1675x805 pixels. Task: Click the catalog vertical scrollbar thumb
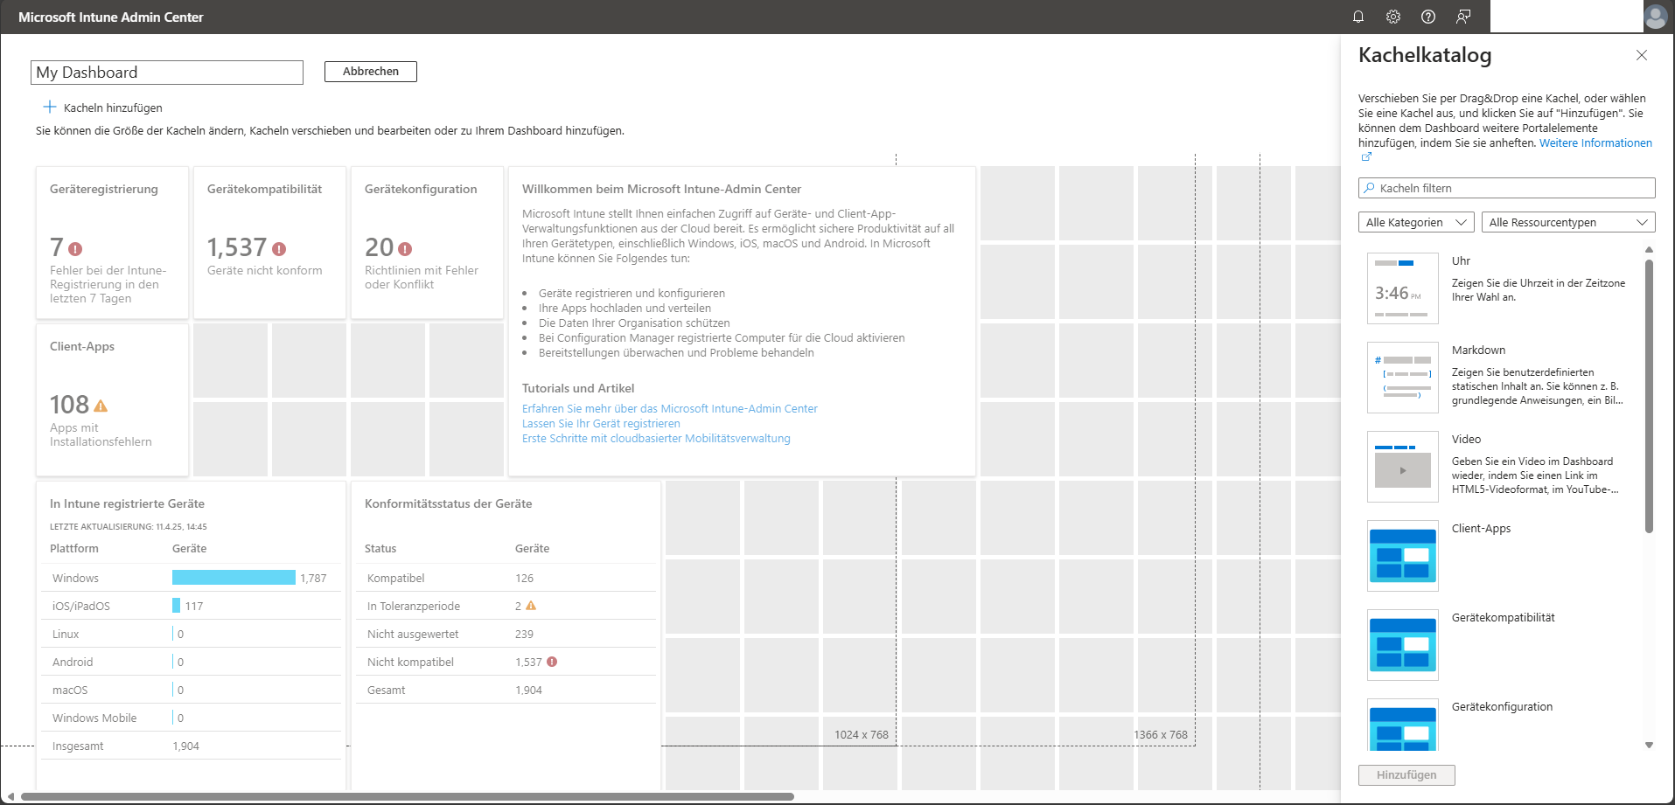tap(1649, 396)
